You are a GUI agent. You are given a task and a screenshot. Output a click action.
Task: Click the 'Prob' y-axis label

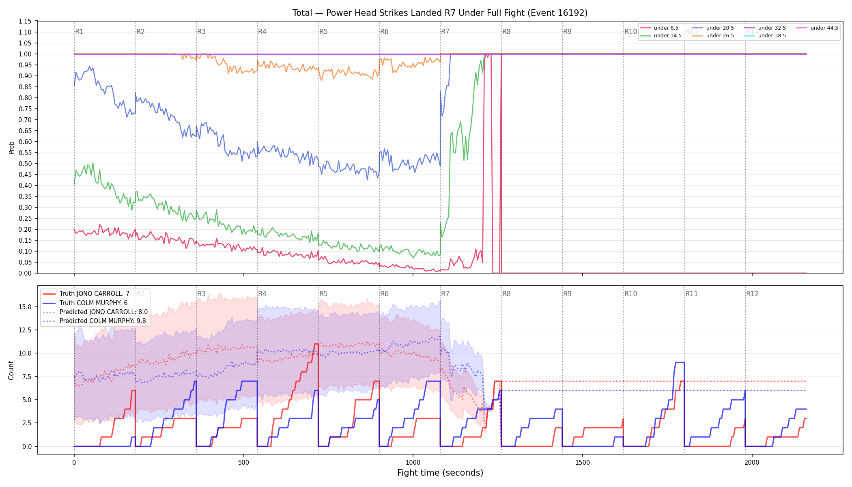pos(11,147)
